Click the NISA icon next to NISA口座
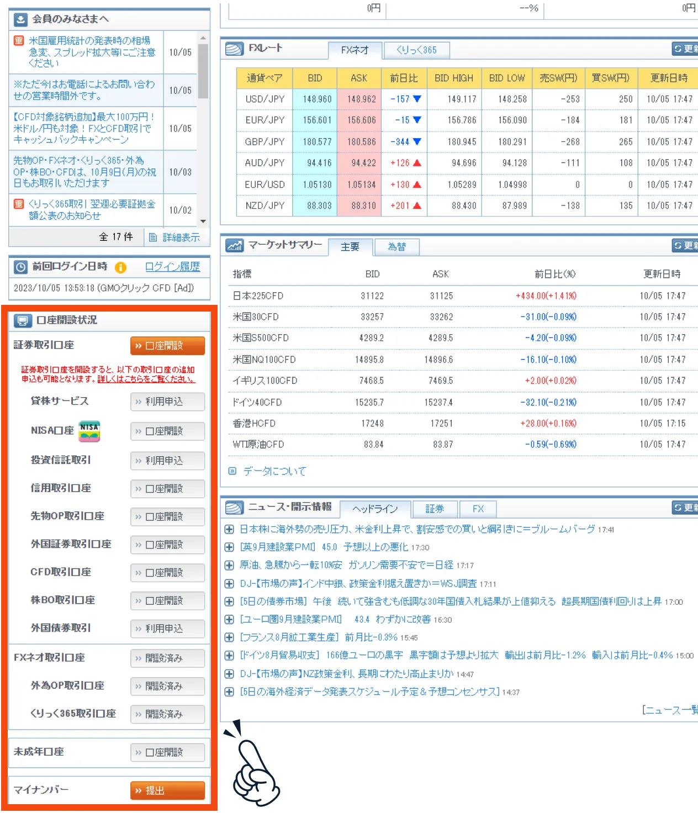Viewport: 698px width, 813px height. click(90, 431)
